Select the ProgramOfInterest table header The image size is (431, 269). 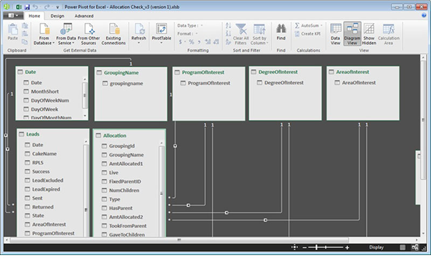(x=208, y=73)
